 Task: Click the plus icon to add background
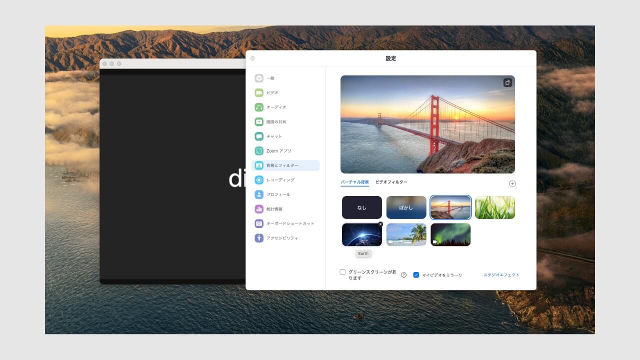click(x=512, y=183)
